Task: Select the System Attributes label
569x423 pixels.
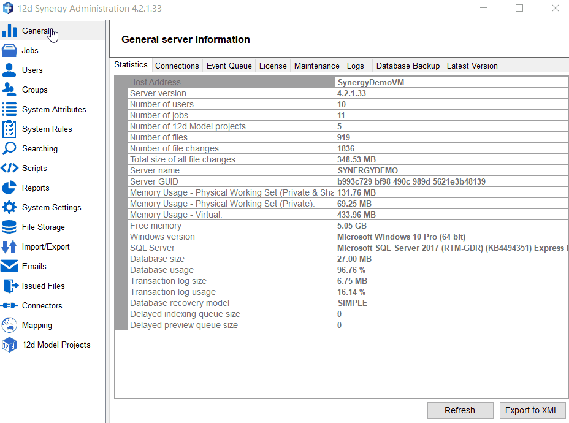Action: (54, 109)
